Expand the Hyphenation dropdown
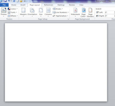This screenshot has width=115, height=106. (x=60, y=16)
